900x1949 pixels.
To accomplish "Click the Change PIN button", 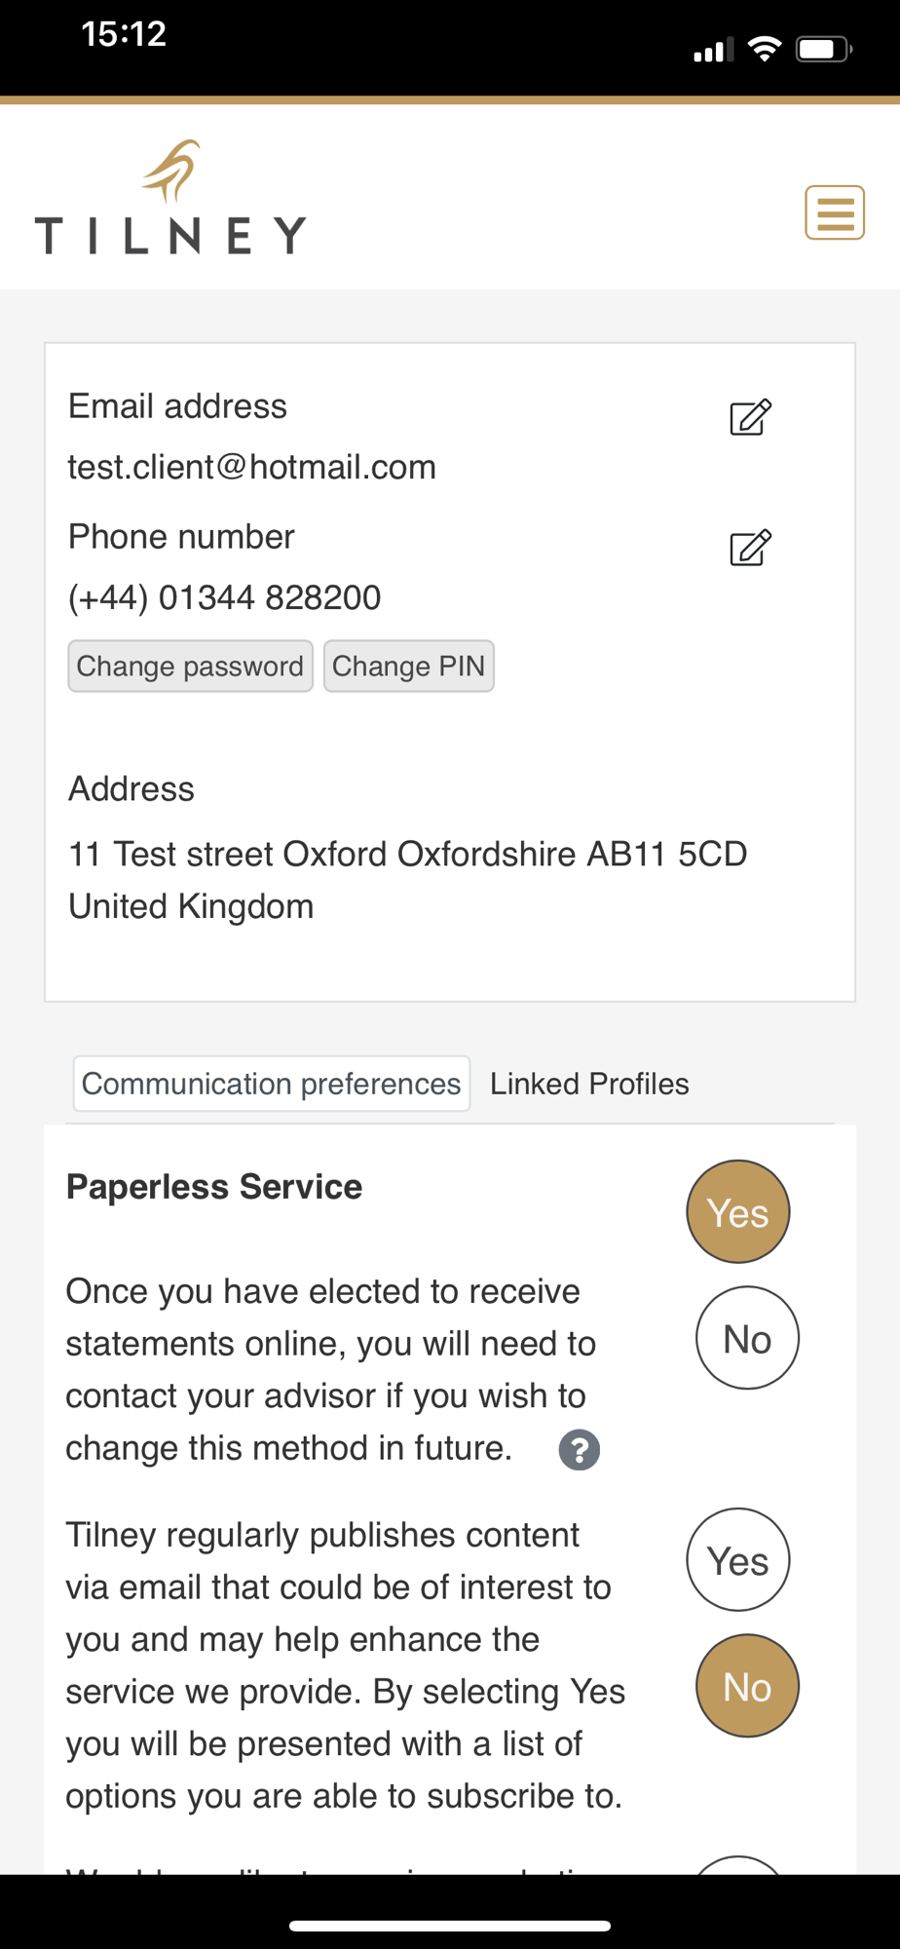I will click(x=408, y=667).
